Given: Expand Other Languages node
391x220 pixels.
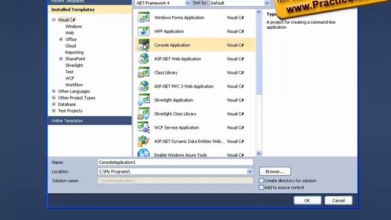Looking at the screenshot, I should coord(54,91).
